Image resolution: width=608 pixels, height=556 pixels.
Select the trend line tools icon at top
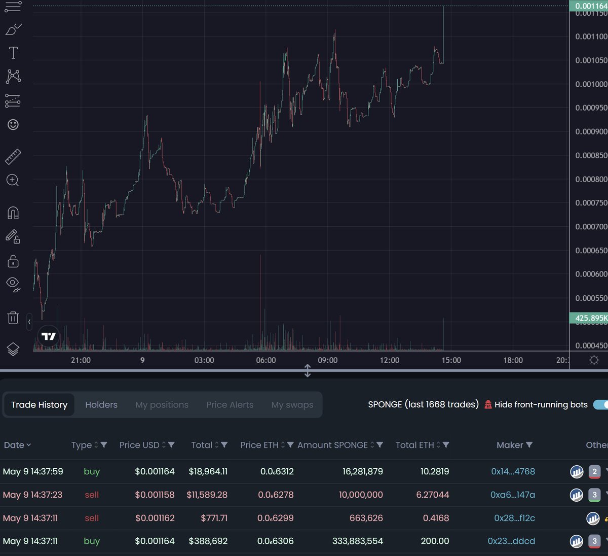(13, 6)
